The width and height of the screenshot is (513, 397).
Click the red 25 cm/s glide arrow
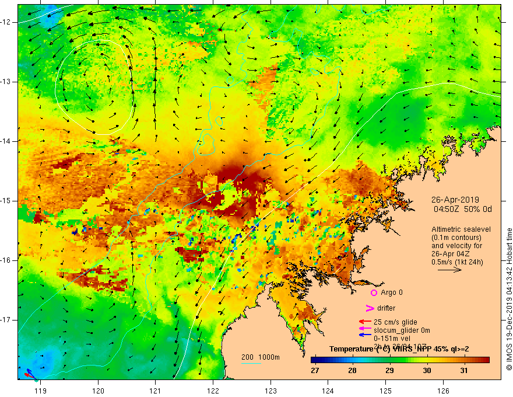coord(365,322)
